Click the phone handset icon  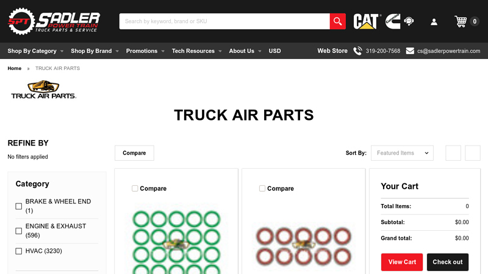[357, 51]
